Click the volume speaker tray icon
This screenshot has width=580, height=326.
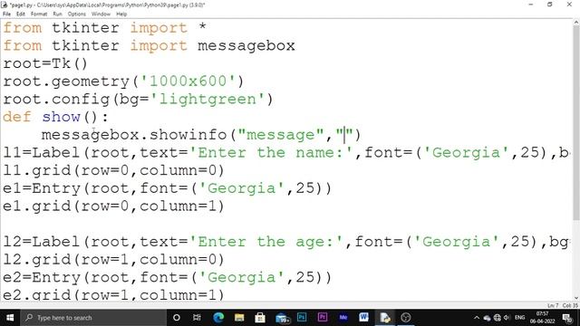pyautogui.click(x=507, y=318)
